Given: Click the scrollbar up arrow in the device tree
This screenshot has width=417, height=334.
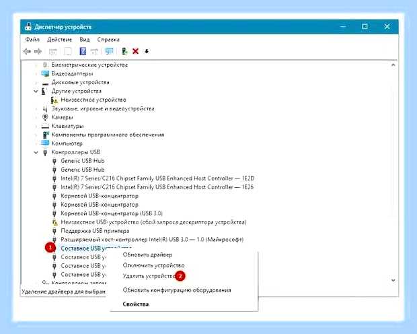Looking at the screenshot, I should [x=393, y=65].
